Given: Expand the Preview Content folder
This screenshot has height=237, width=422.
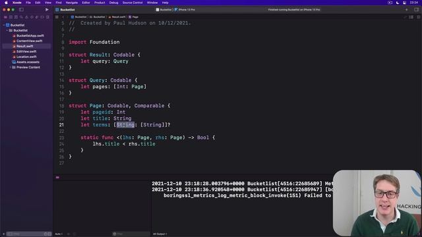Looking at the screenshot, I should click(x=11, y=67).
